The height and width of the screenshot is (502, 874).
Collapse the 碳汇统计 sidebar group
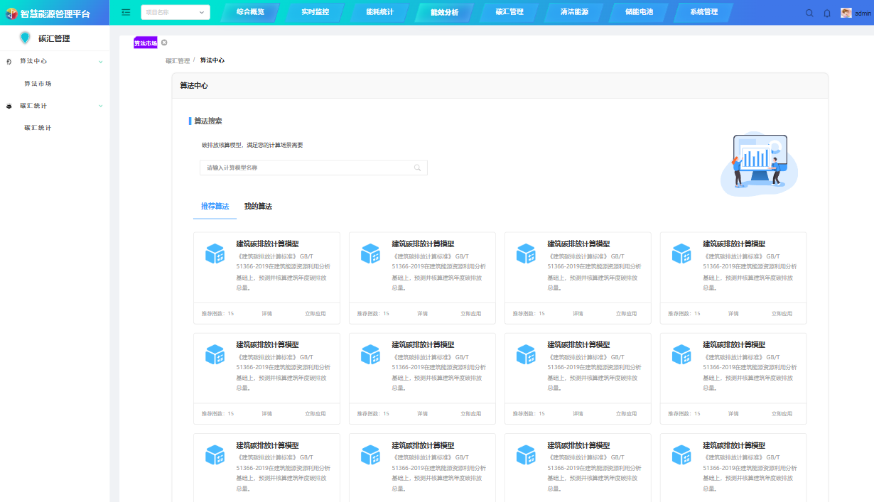(100, 106)
